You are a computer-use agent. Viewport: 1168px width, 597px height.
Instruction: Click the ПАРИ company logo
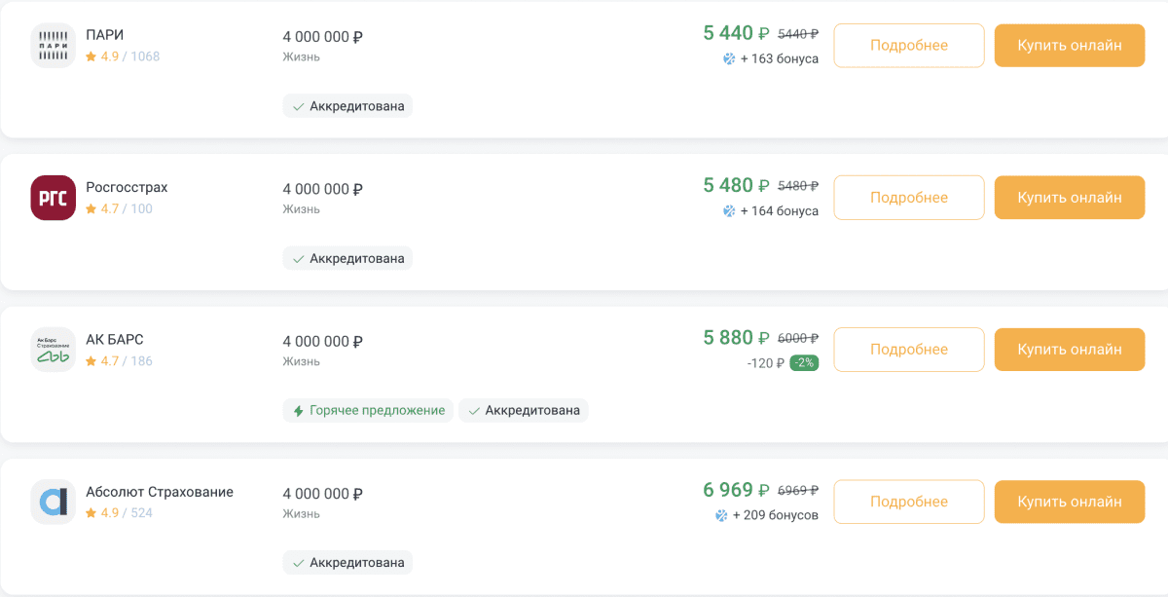(54, 45)
